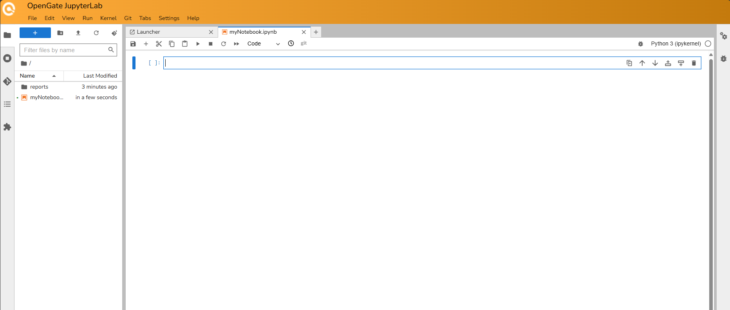Run the selected cell
The width and height of the screenshot is (730, 310).
pos(198,44)
